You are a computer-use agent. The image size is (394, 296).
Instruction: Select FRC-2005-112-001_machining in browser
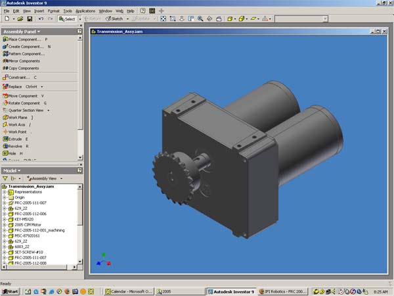[39, 230]
